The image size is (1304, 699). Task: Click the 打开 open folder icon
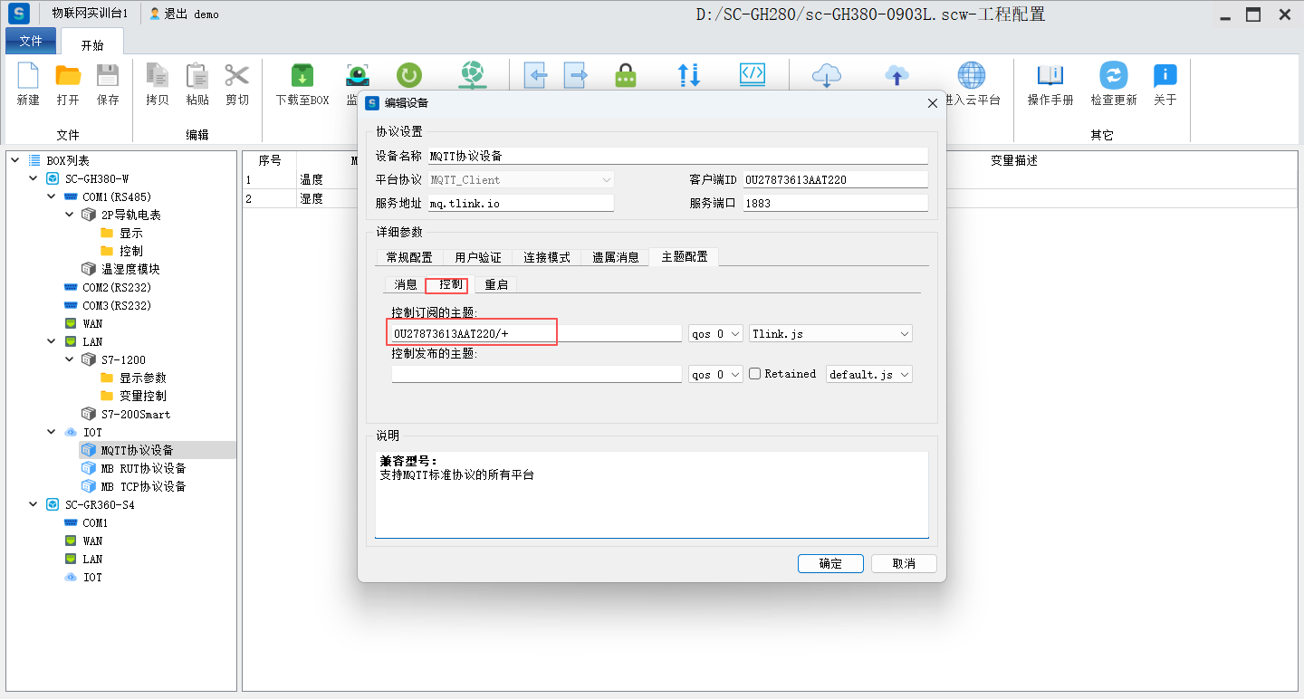point(68,76)
